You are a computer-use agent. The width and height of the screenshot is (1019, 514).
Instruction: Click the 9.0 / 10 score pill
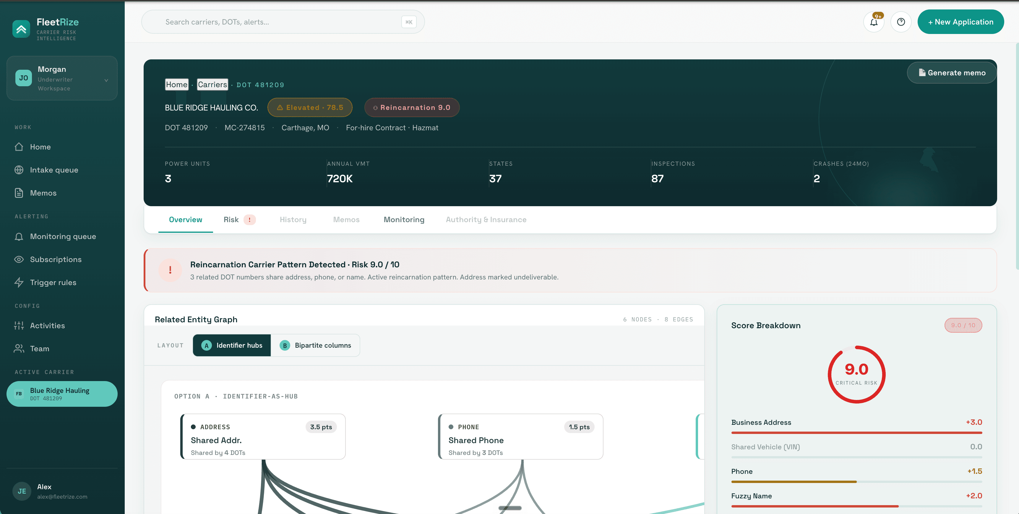pyautogui.click(x=963, y=326)
